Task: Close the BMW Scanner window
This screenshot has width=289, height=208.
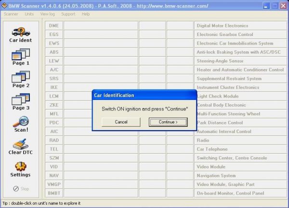Action: (x=282, y=6)
